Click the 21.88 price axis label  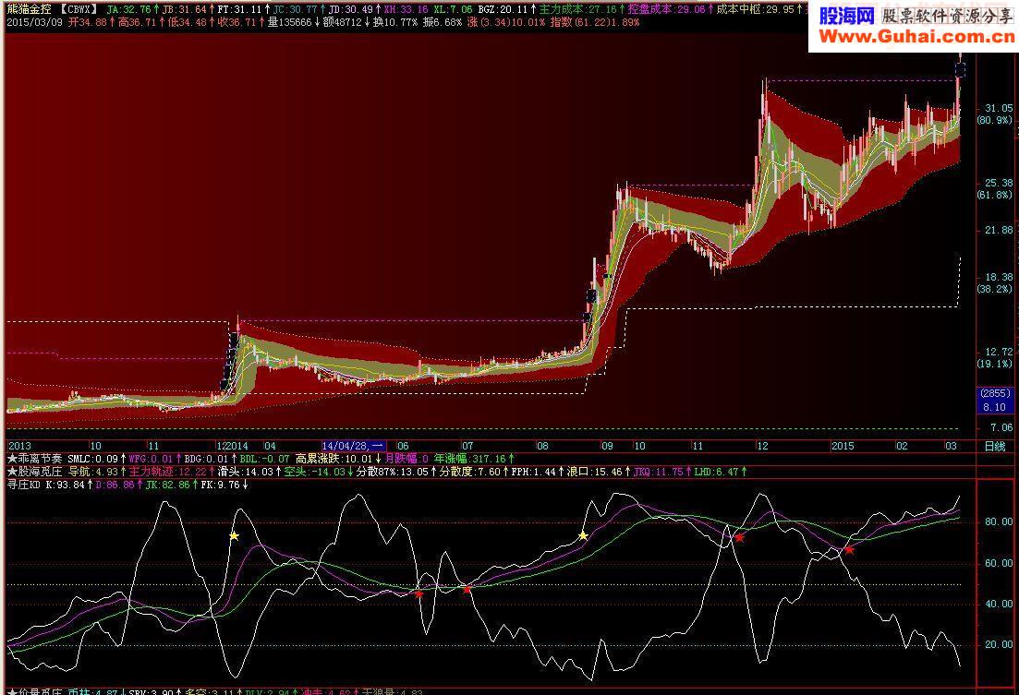point(998,230)
